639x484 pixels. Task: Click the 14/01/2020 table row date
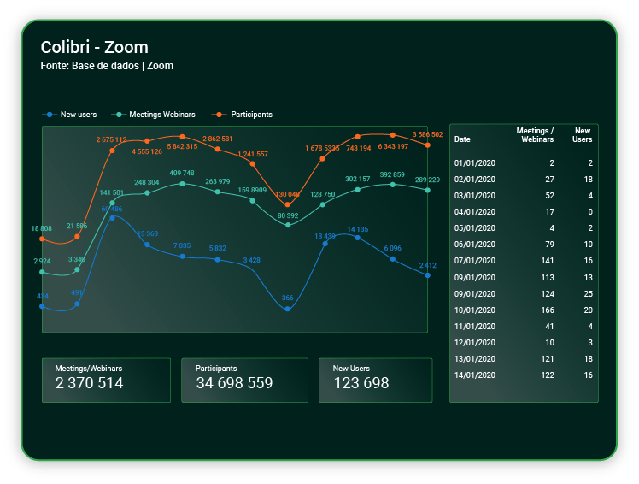pos(475,376)
